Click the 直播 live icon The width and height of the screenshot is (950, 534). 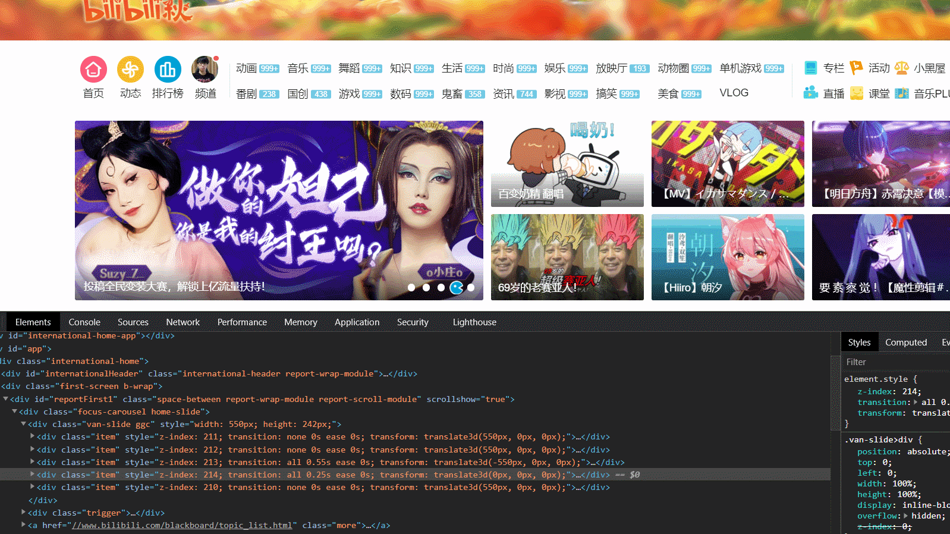click(810, 93)
